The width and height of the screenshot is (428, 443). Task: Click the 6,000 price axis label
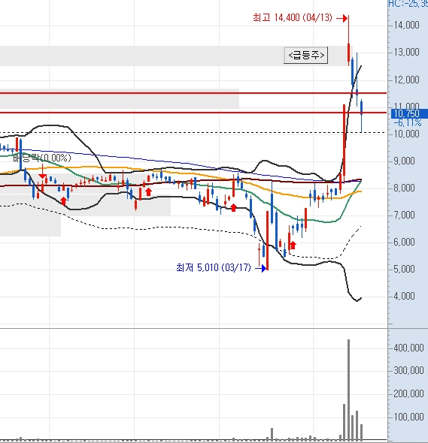404,242
